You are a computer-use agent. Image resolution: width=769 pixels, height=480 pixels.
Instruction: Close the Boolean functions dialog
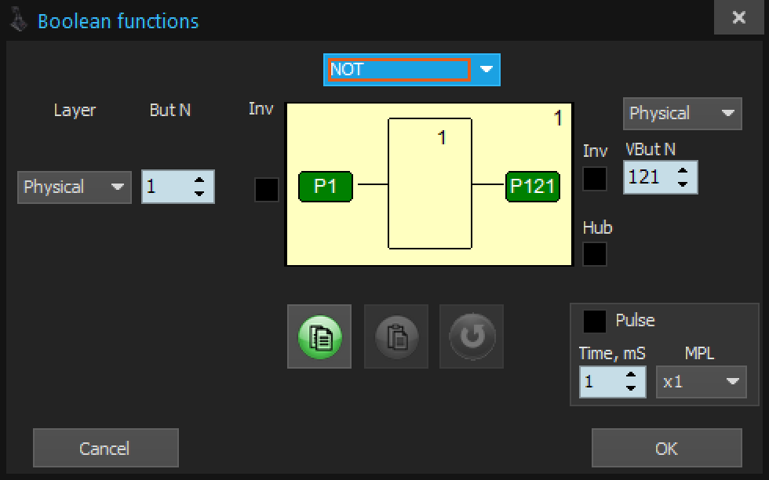[738, 18]
